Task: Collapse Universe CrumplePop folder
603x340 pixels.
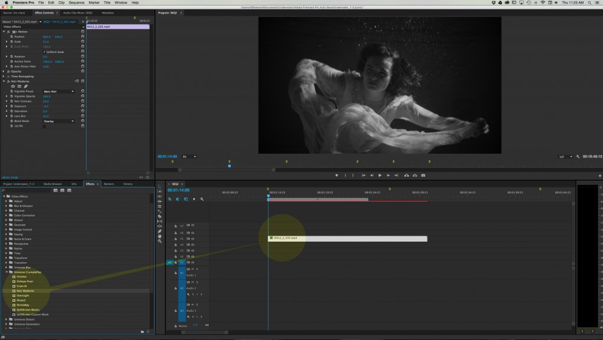Action: click(x=6, y=272)
